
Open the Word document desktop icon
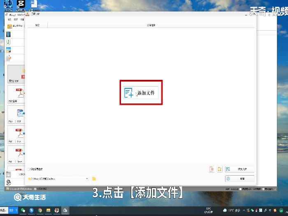click(34, 4)
